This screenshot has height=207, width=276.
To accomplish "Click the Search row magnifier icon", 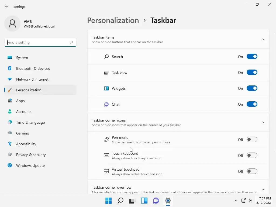I will [x=106, y=57].
